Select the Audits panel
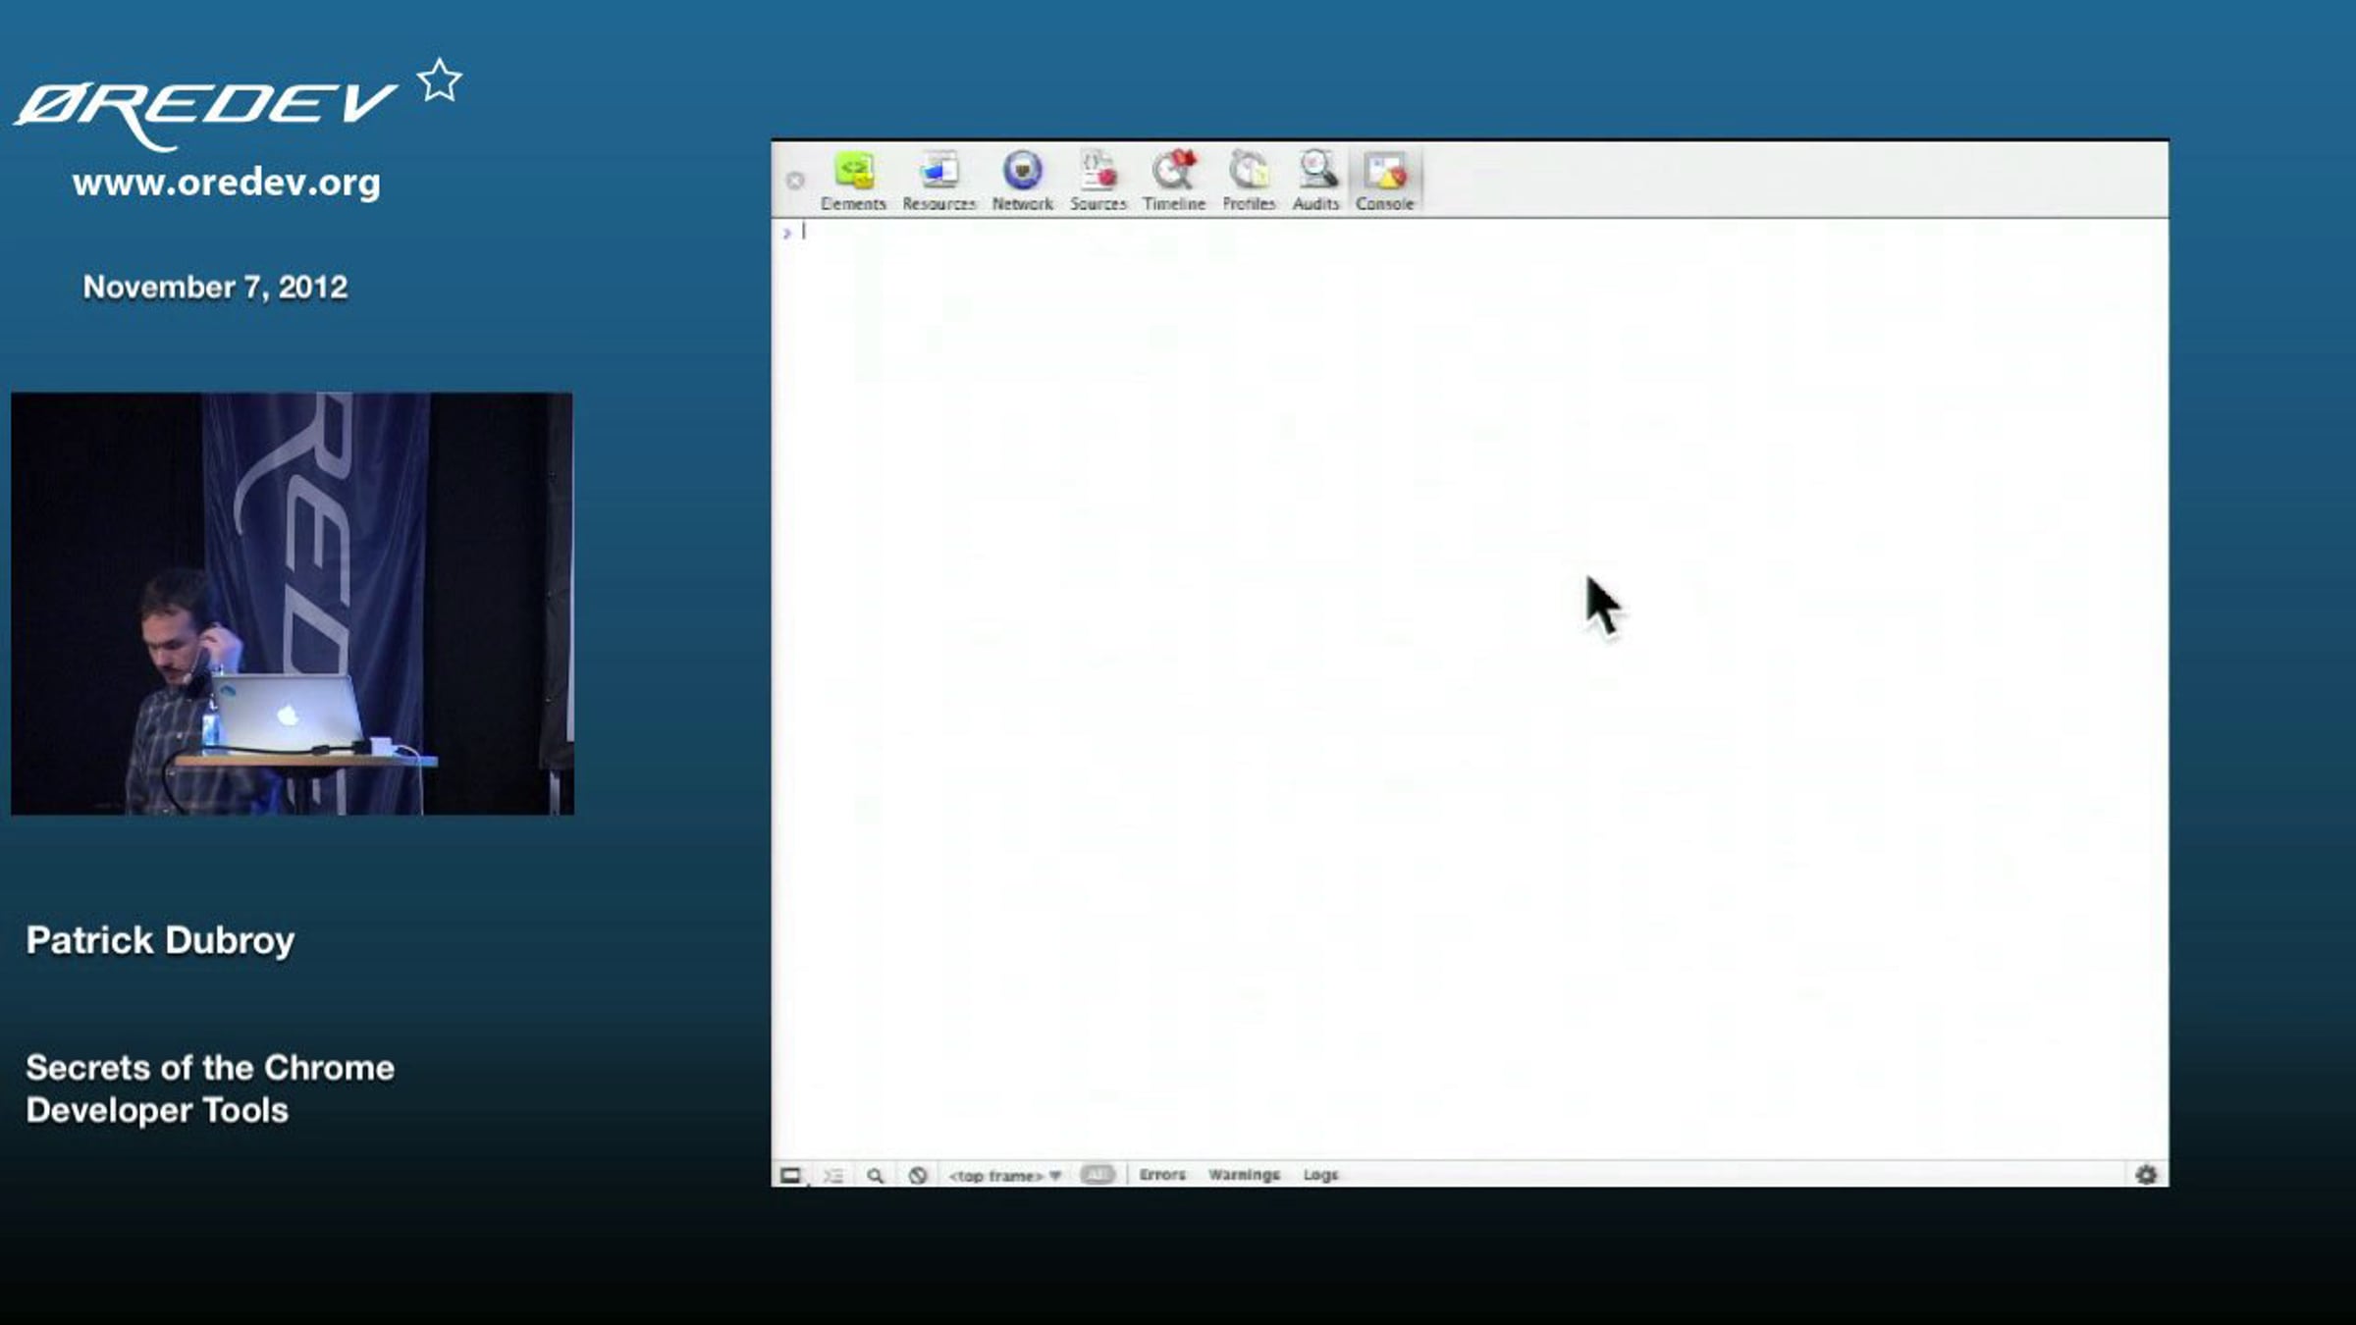The width and height of the screenshot is (2356, 1325). pos(1315,182)
